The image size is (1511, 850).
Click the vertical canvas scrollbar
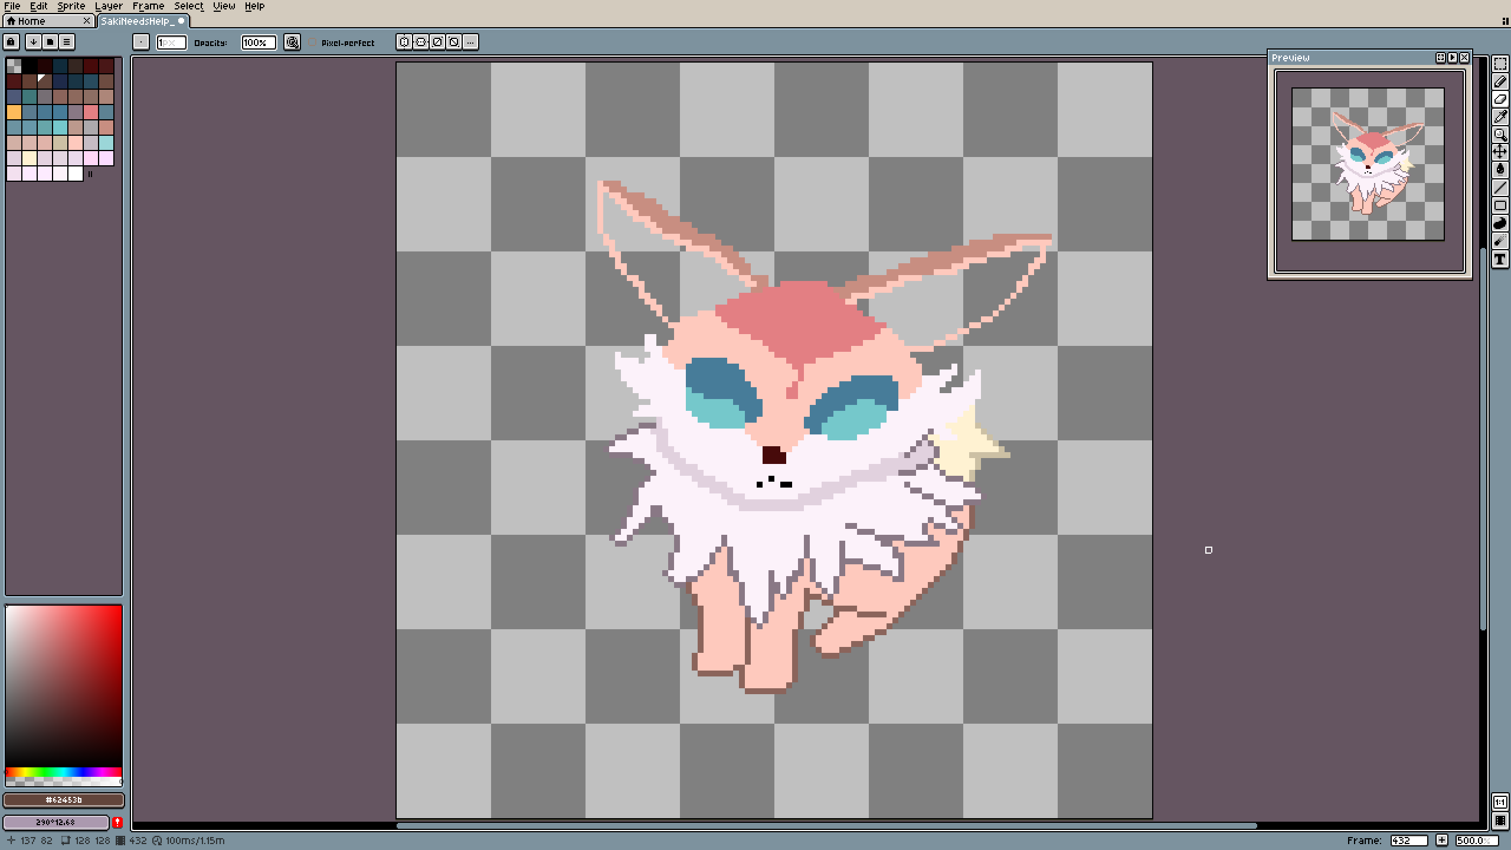pyautogui.click(x=1483, y=440)
